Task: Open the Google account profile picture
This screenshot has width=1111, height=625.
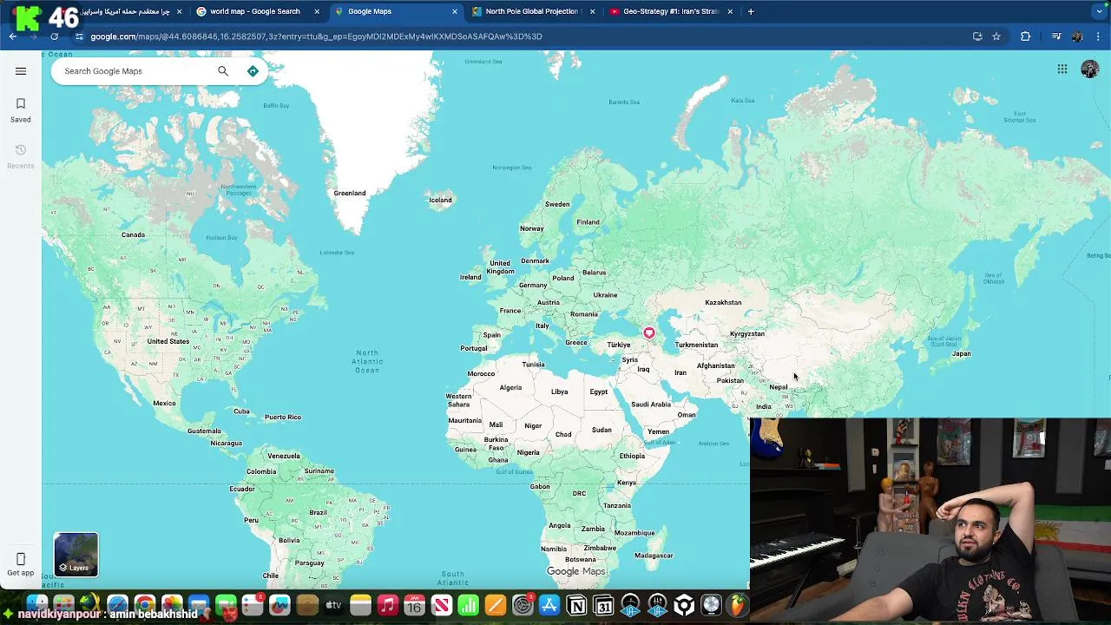Action: [1090, 69]
